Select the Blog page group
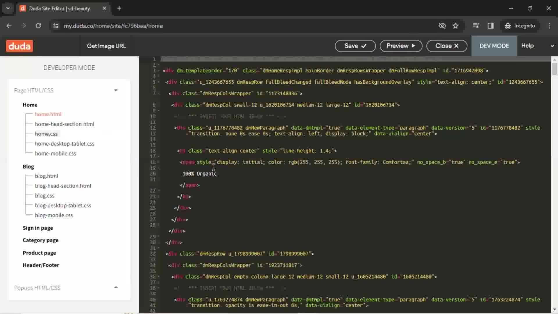Image resolution: width=558 pixels, height=314 pixels. coord(28,167)
